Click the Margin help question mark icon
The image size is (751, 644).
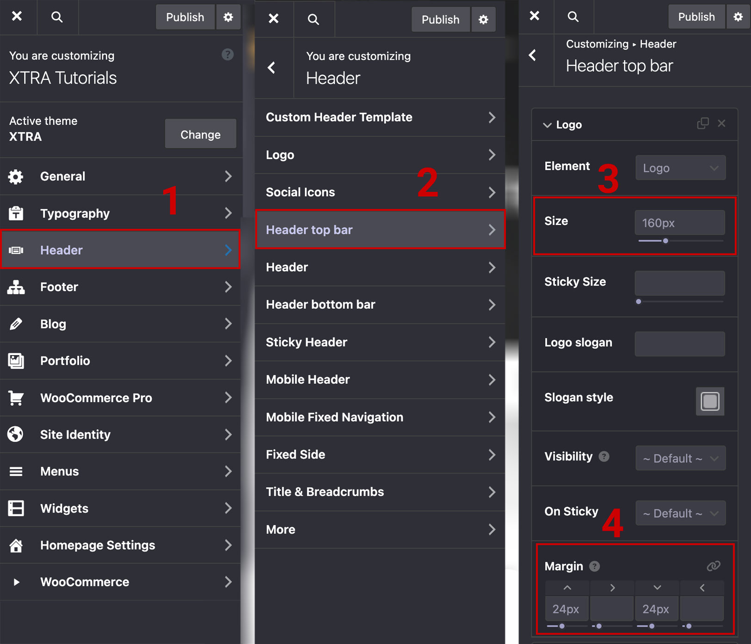595,566
